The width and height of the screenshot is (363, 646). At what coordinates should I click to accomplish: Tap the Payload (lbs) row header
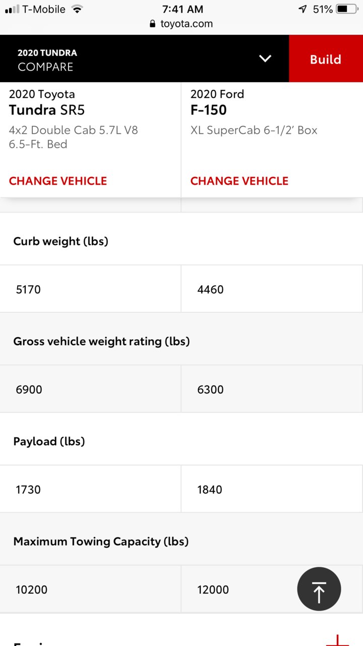(x=49, y=441)
